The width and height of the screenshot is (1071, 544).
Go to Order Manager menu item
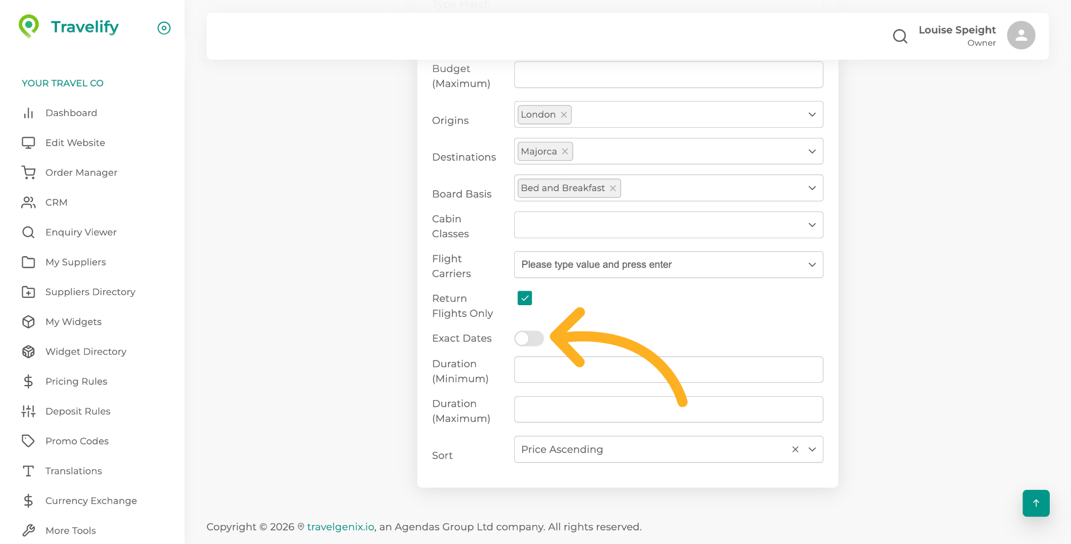(x=81, y=173)
